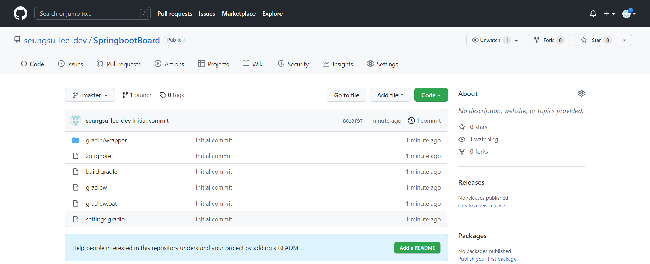The image size is (650, 264).
Task: Switch to the repository Settings tab
Action: [382, 64]
